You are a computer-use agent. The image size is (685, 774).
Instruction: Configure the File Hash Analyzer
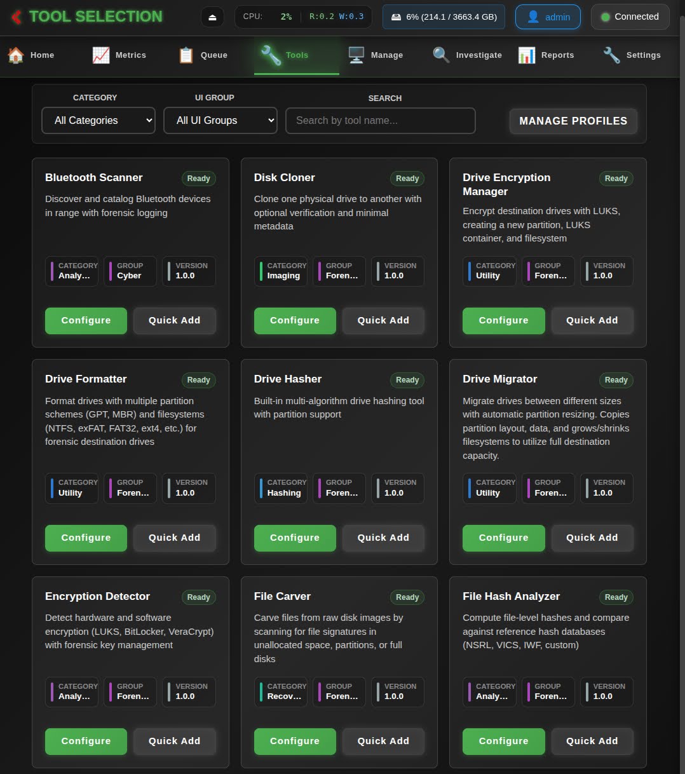[504, 741]
